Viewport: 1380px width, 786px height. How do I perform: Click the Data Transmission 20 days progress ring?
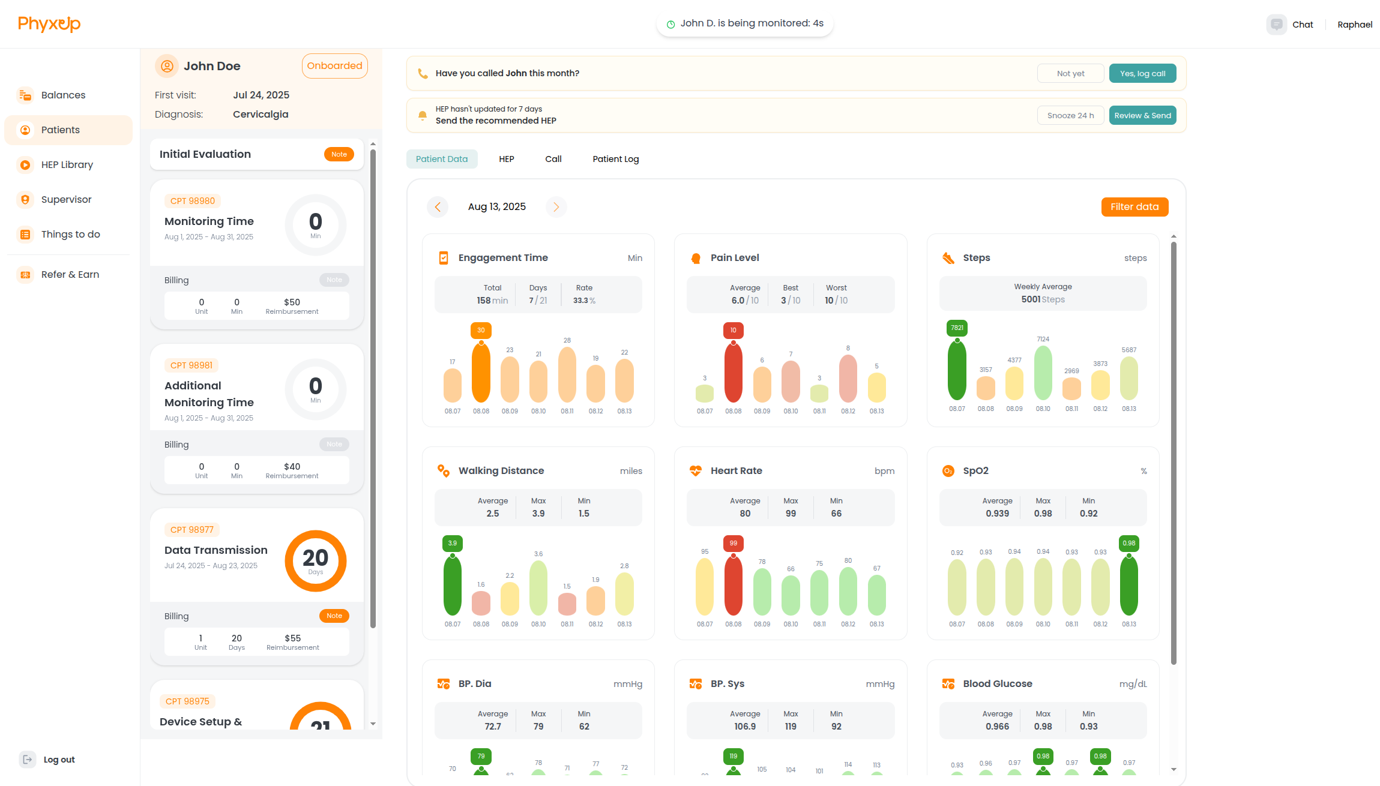click(x=316, y=561)
